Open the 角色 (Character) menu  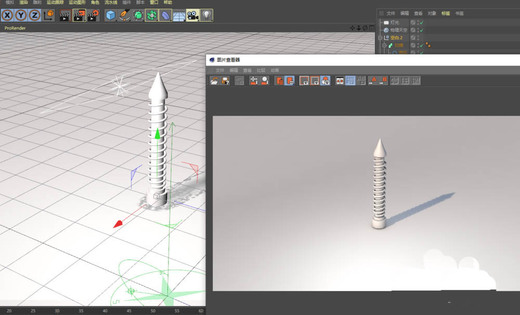[95, 2]
